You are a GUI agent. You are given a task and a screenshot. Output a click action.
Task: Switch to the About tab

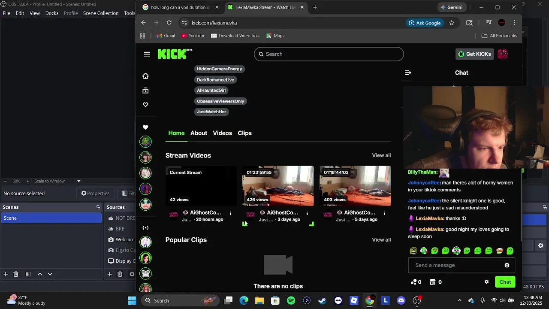[199, 133]
